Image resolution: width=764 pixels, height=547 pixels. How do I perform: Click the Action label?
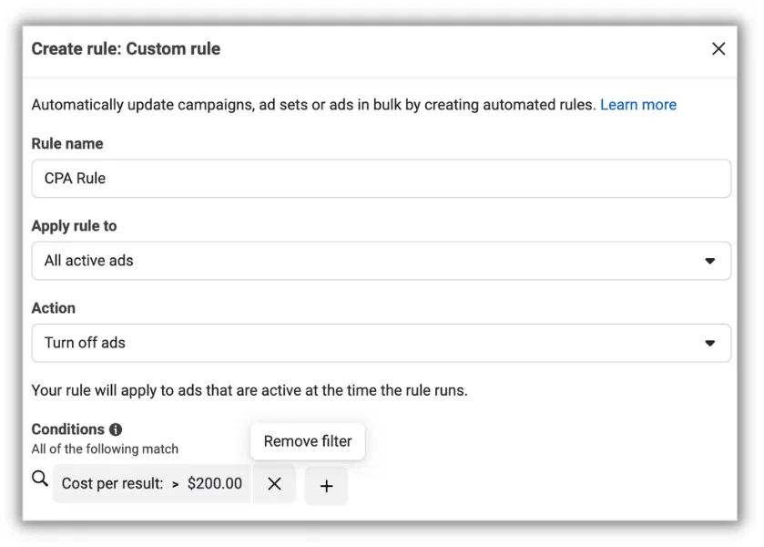54,308
